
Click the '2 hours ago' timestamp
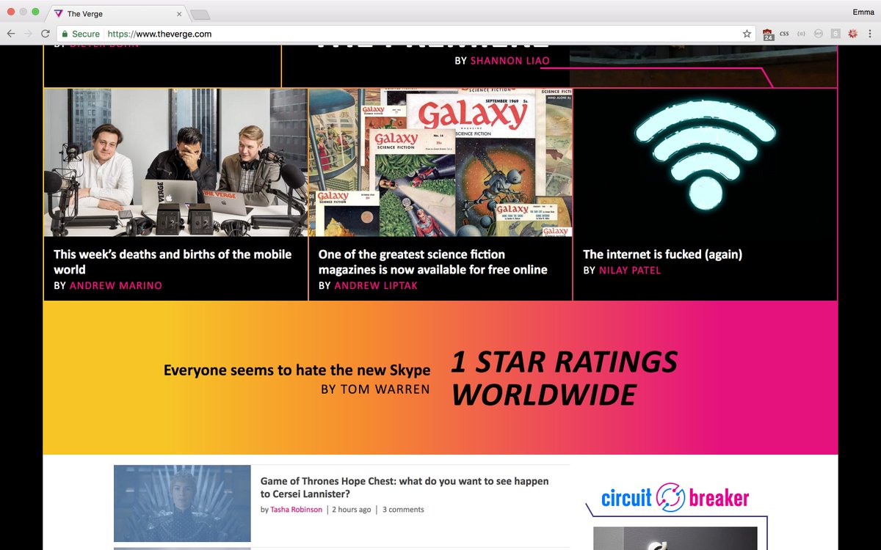pyautogui.click(x=352, y=510)
